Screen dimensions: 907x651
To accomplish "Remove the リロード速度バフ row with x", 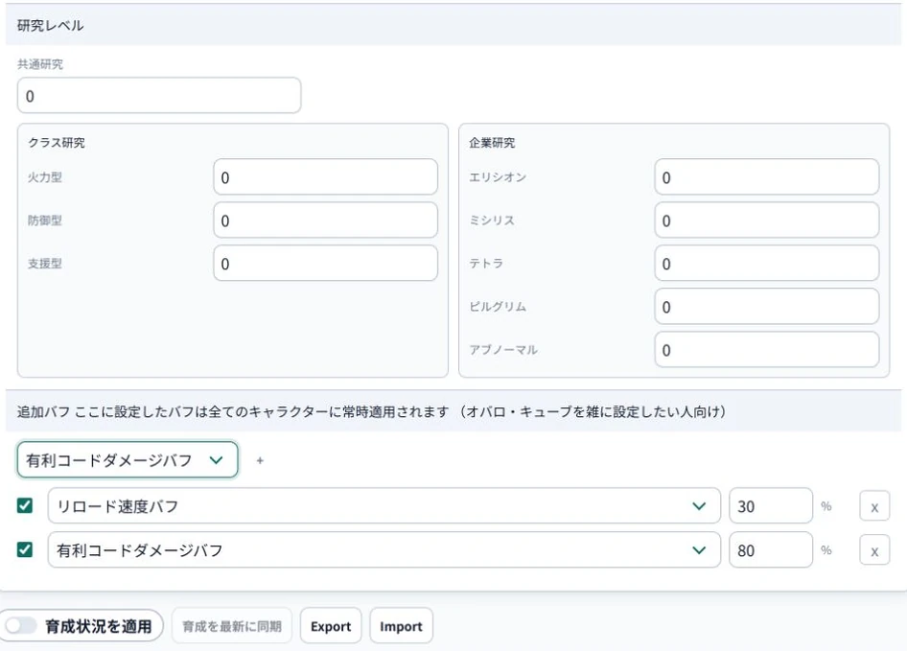I will (x=874, y=506).
